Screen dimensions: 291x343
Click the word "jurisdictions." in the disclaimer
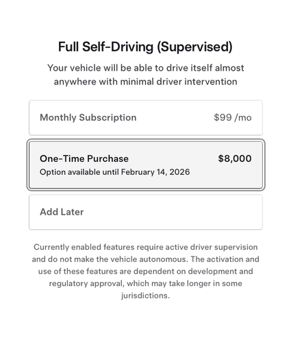[x=146, y=296]
